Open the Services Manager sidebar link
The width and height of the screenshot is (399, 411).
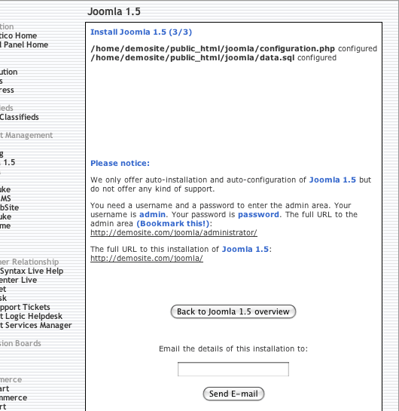point(36,325)
